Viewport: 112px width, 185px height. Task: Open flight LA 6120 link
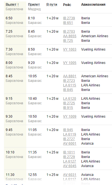70,99
